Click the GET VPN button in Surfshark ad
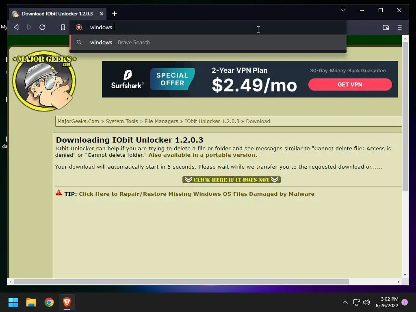The image size is (416, 312). tap(350, 84)
